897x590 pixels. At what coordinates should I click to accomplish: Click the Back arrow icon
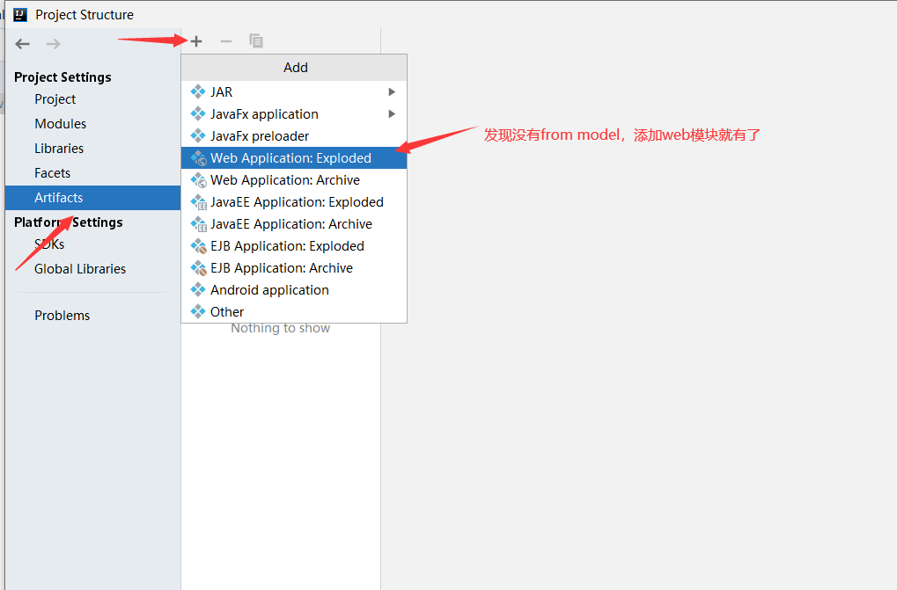click(x=22, y=44)
